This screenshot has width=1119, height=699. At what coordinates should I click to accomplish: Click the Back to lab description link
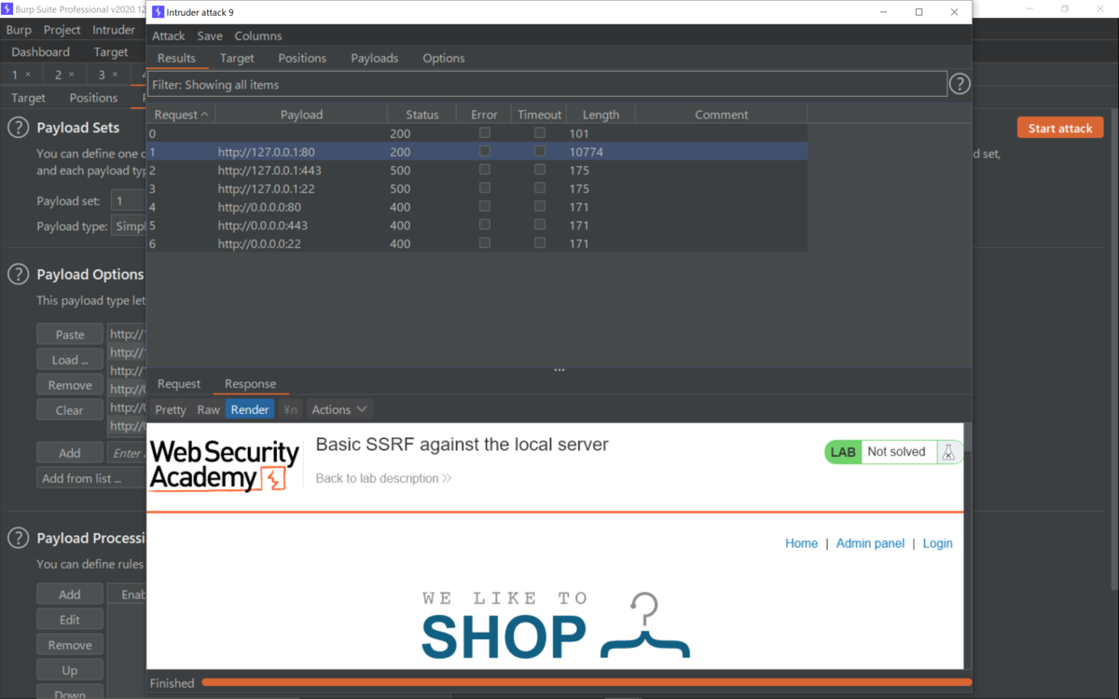point(383,478)
